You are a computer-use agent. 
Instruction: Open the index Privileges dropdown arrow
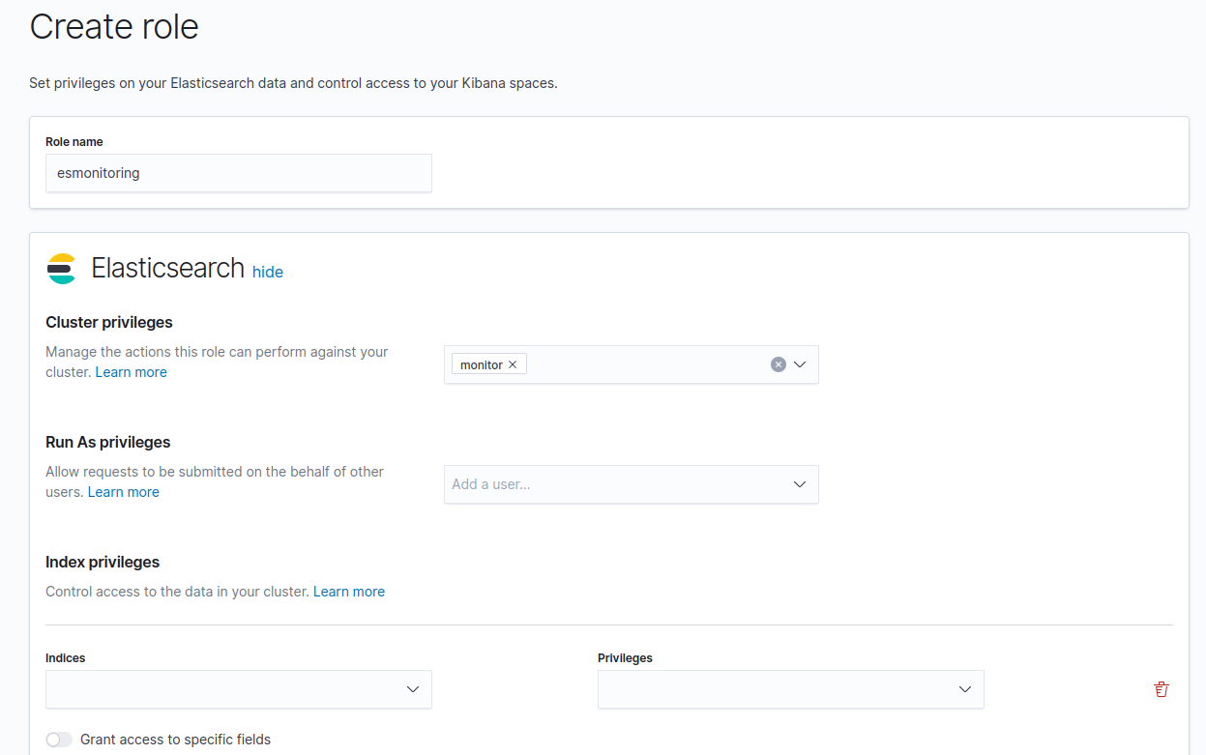coord(964,689)
